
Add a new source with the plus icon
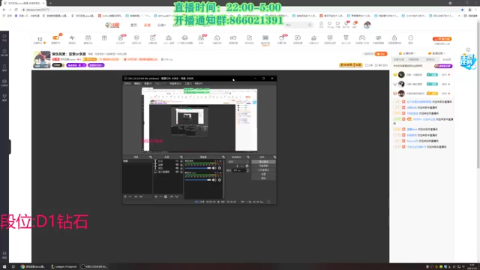[x=156, y=196]
